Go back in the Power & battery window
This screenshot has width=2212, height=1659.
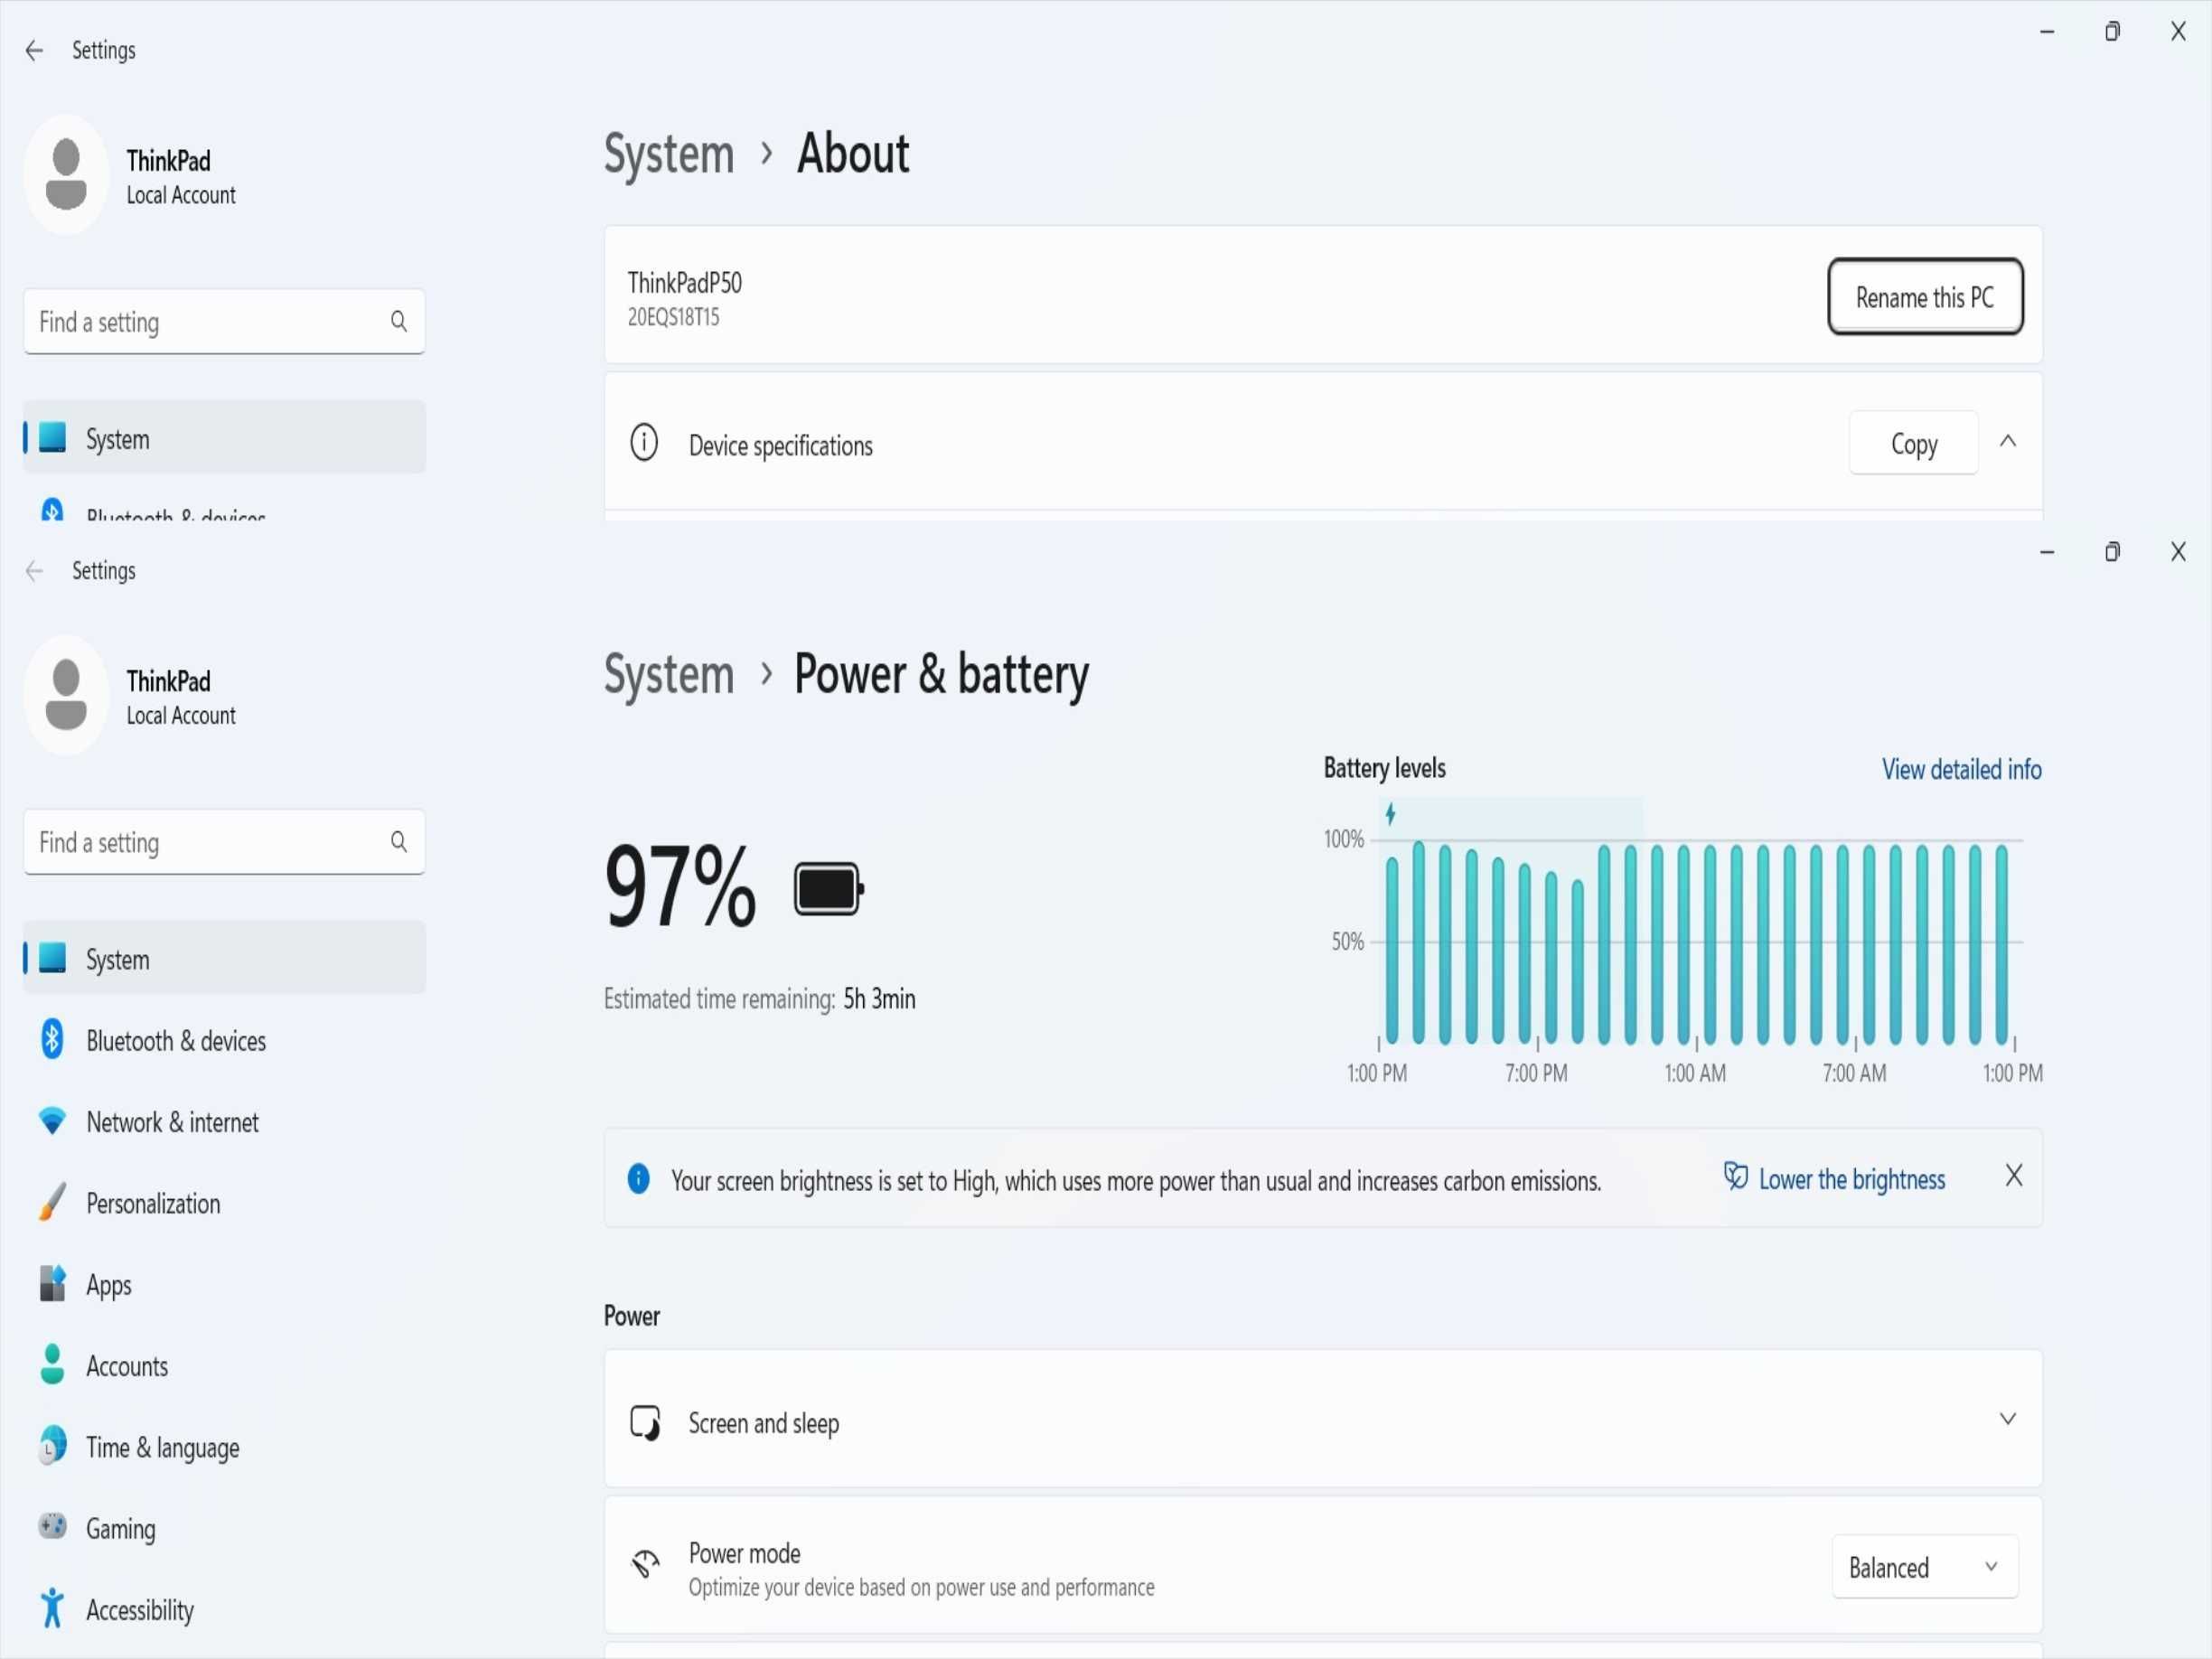click(34, 571)
